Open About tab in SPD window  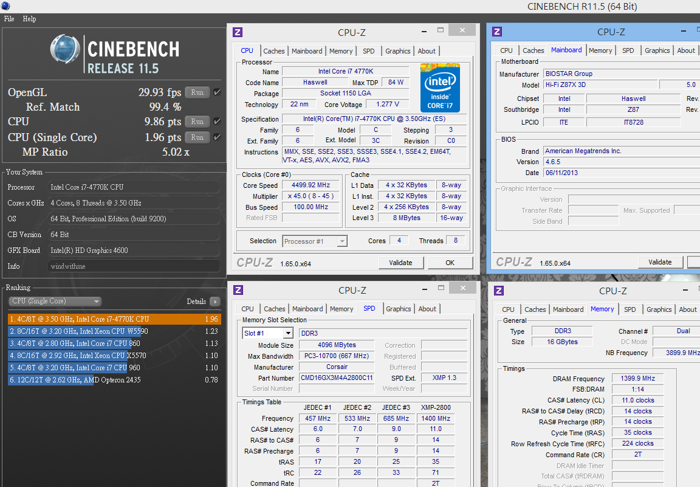(x=427, y=309)
